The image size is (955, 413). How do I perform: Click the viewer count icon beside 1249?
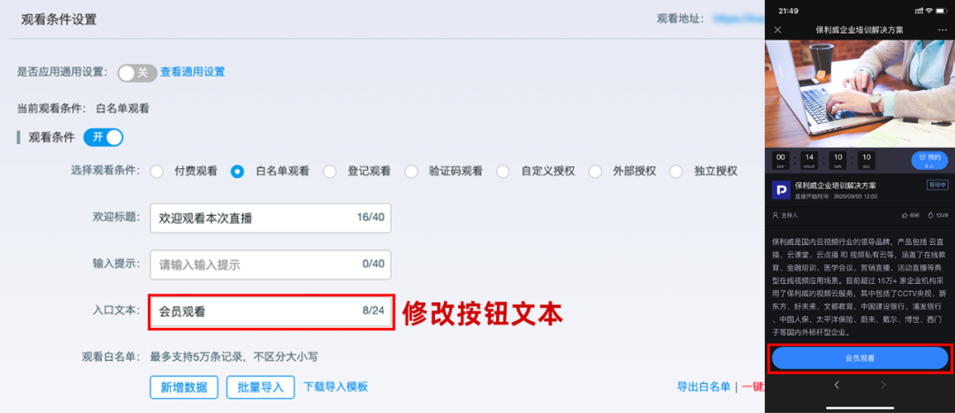[x=929, y=215]
